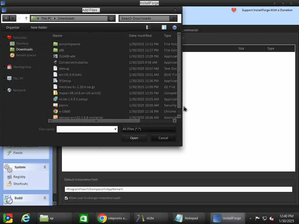Select the 7z2409-x64 application file

(x=64, y=56)
